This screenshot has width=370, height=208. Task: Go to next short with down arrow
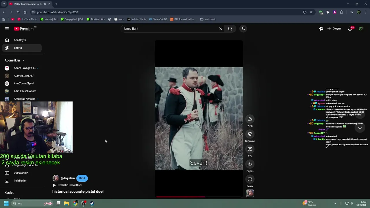point(360,127)
